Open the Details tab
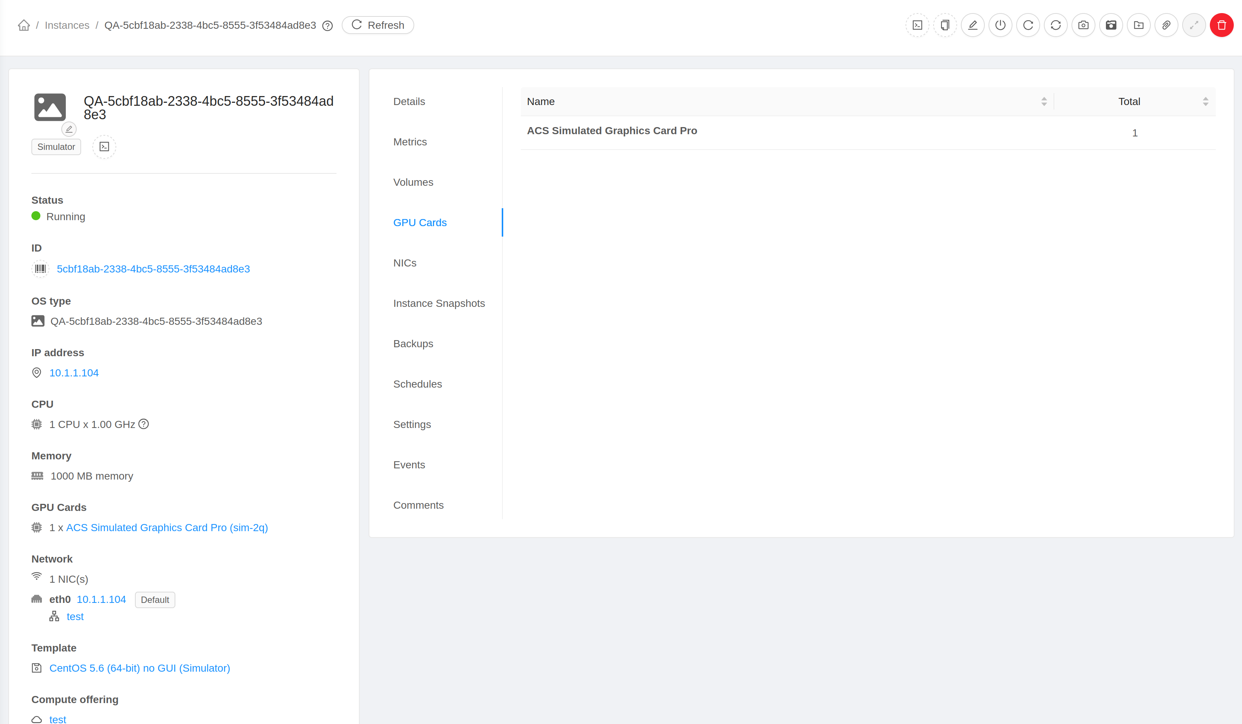Screen dimensions: 1242x724 tap(409, 102)
